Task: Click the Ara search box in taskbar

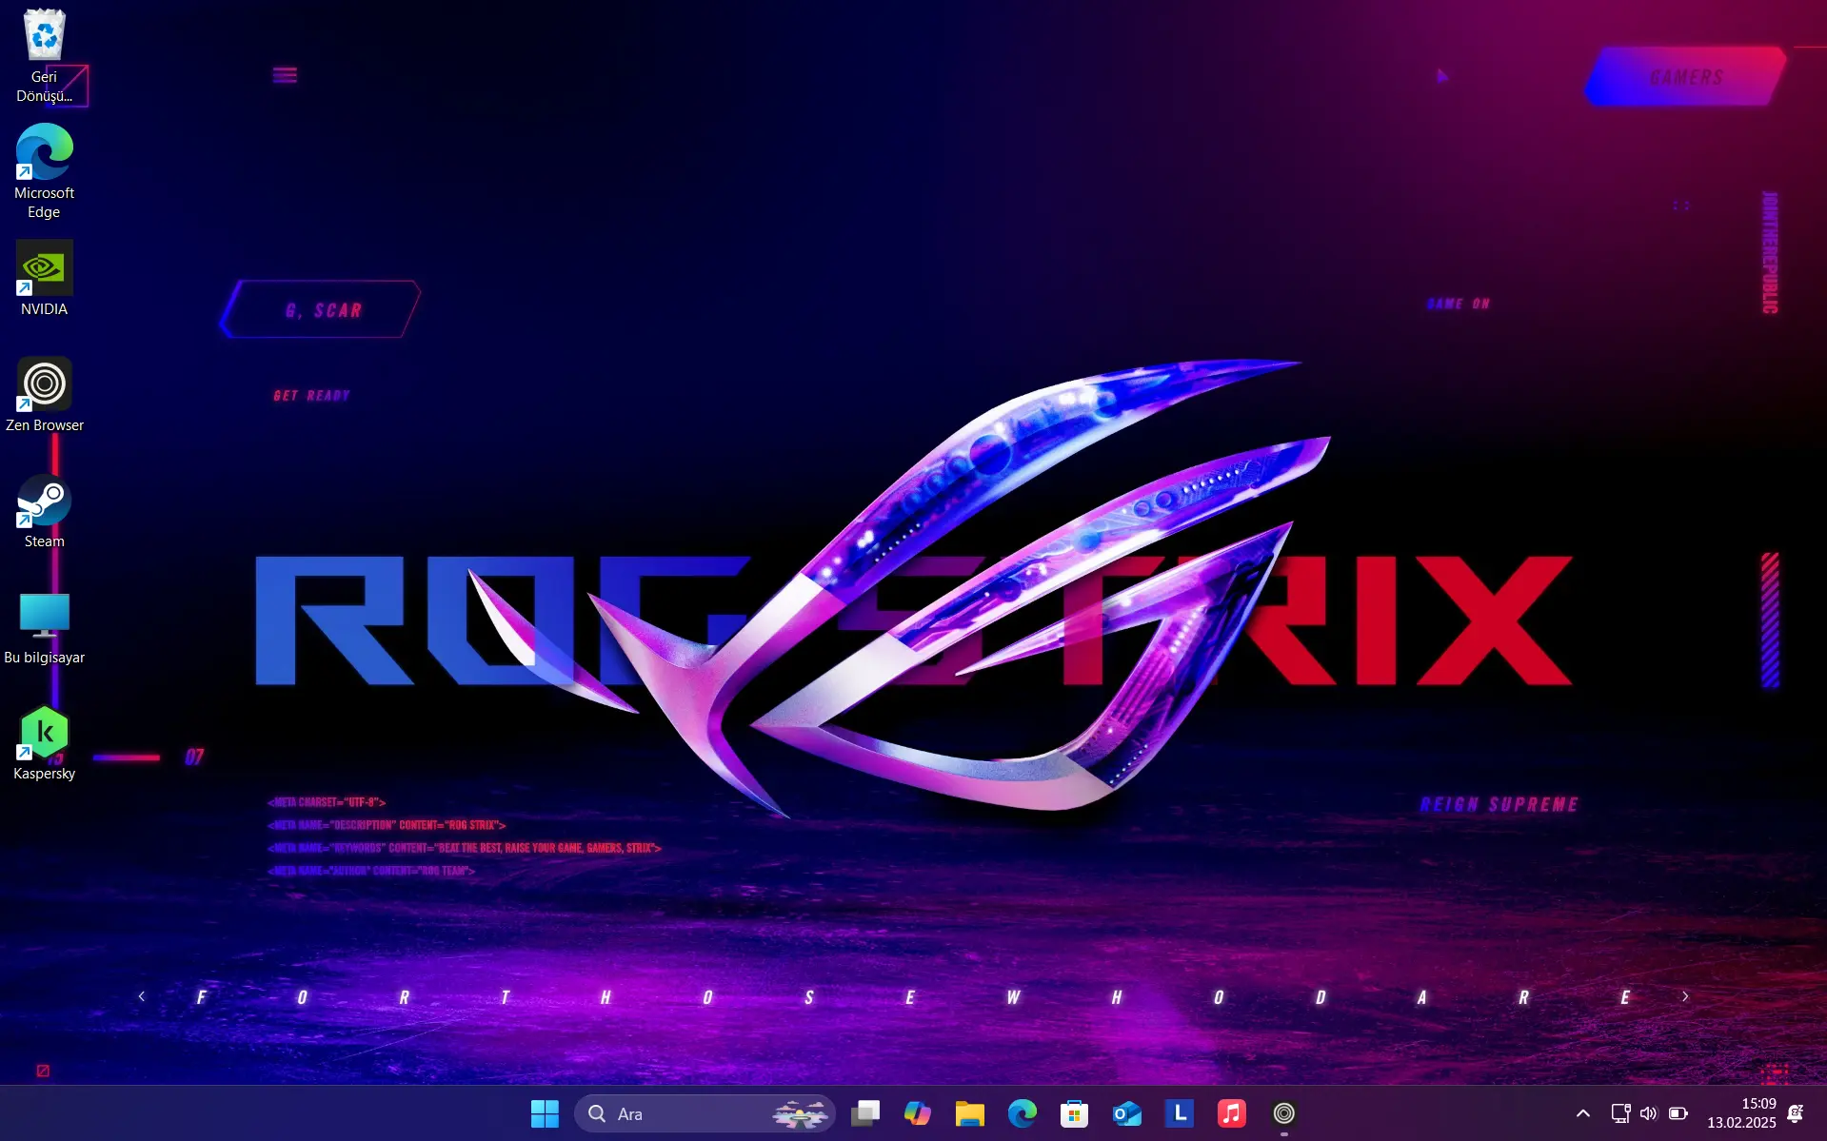Action: (704, 1113)
